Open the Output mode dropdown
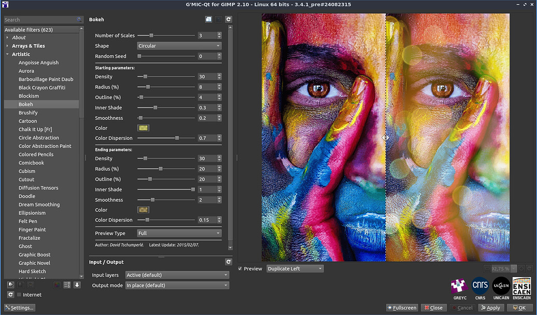 177,285
